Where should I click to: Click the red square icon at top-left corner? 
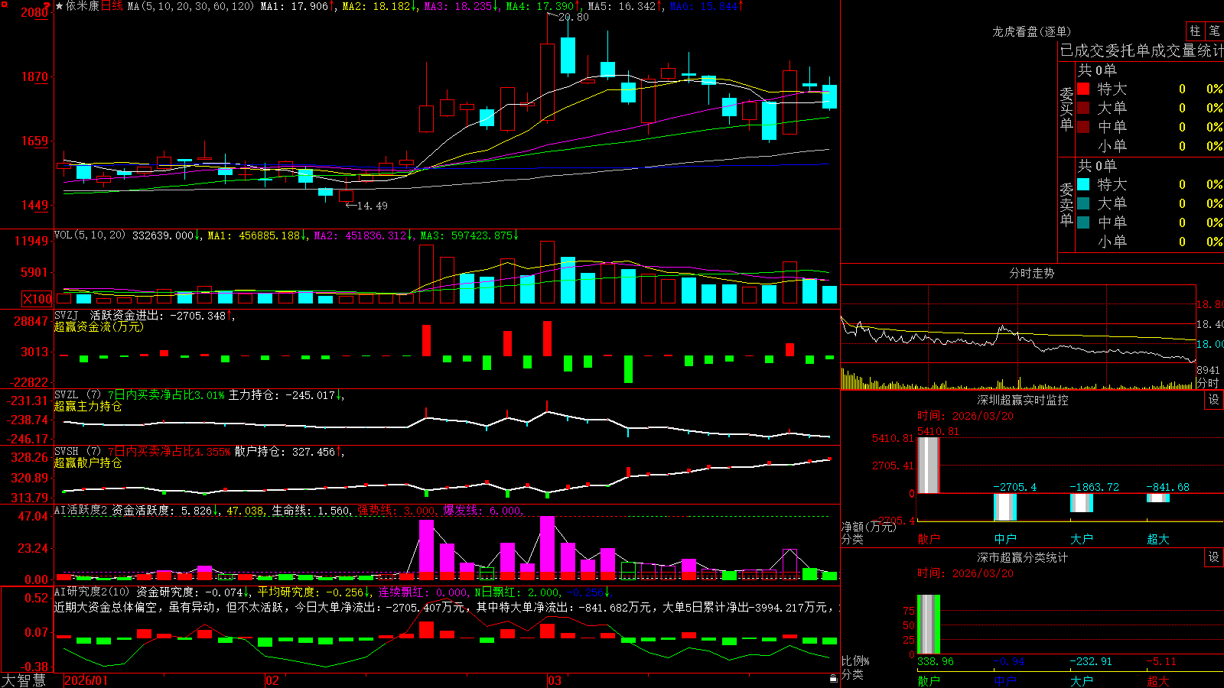point(3,3)
